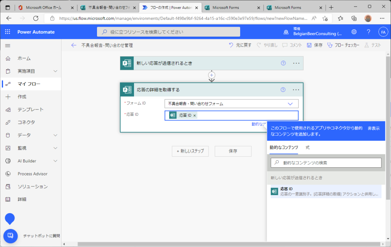The image size is (391, 247).
Task: Open the FA account avatar menu
Action: pos(383,32)
